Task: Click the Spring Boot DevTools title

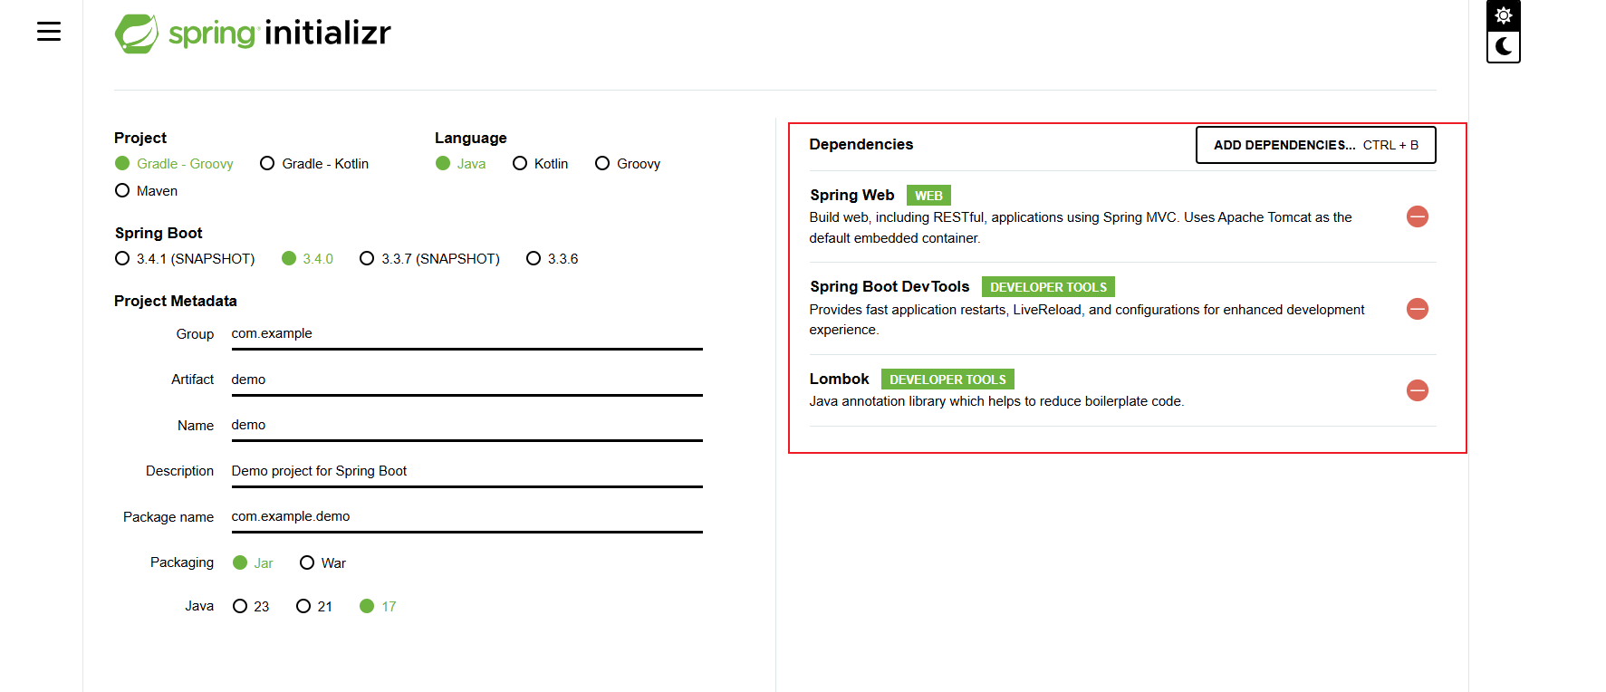Action: [890, 287]
